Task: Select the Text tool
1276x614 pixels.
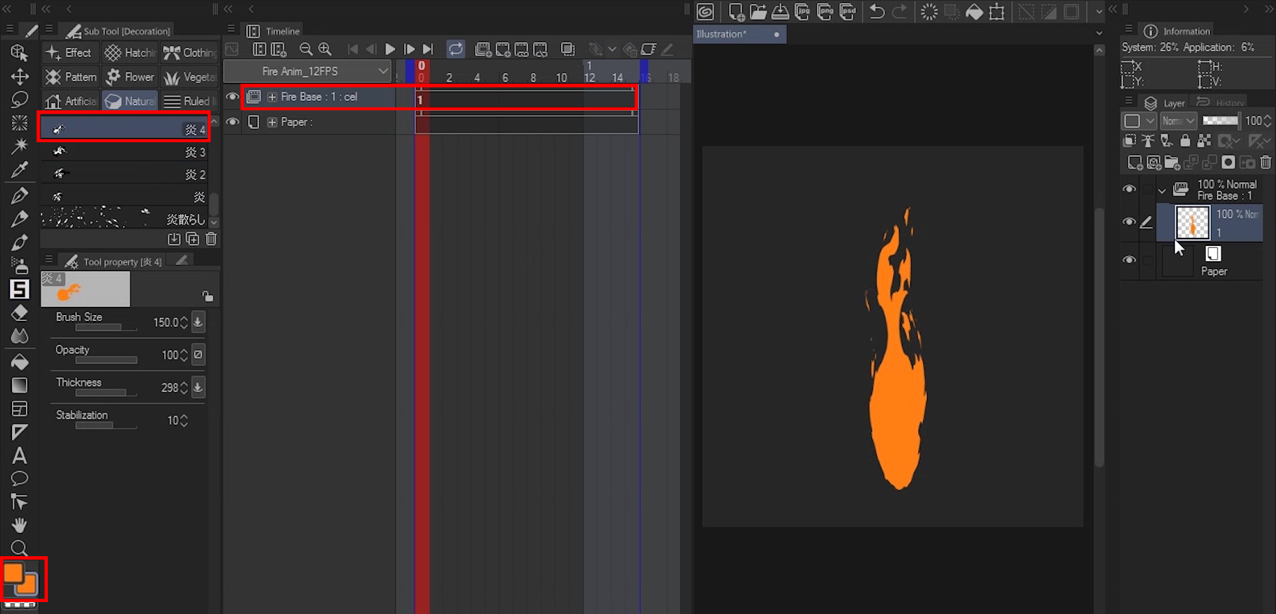Action: tap(19, 456)
